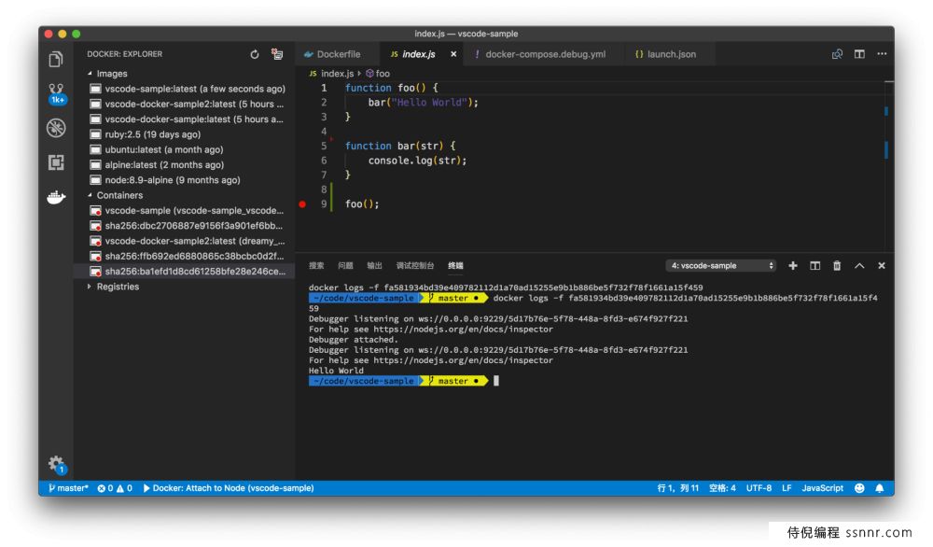Select the vscode-sample:latest image
Image resolution: width=933 pixels, height=547 pixels.
tap(185, 89)
